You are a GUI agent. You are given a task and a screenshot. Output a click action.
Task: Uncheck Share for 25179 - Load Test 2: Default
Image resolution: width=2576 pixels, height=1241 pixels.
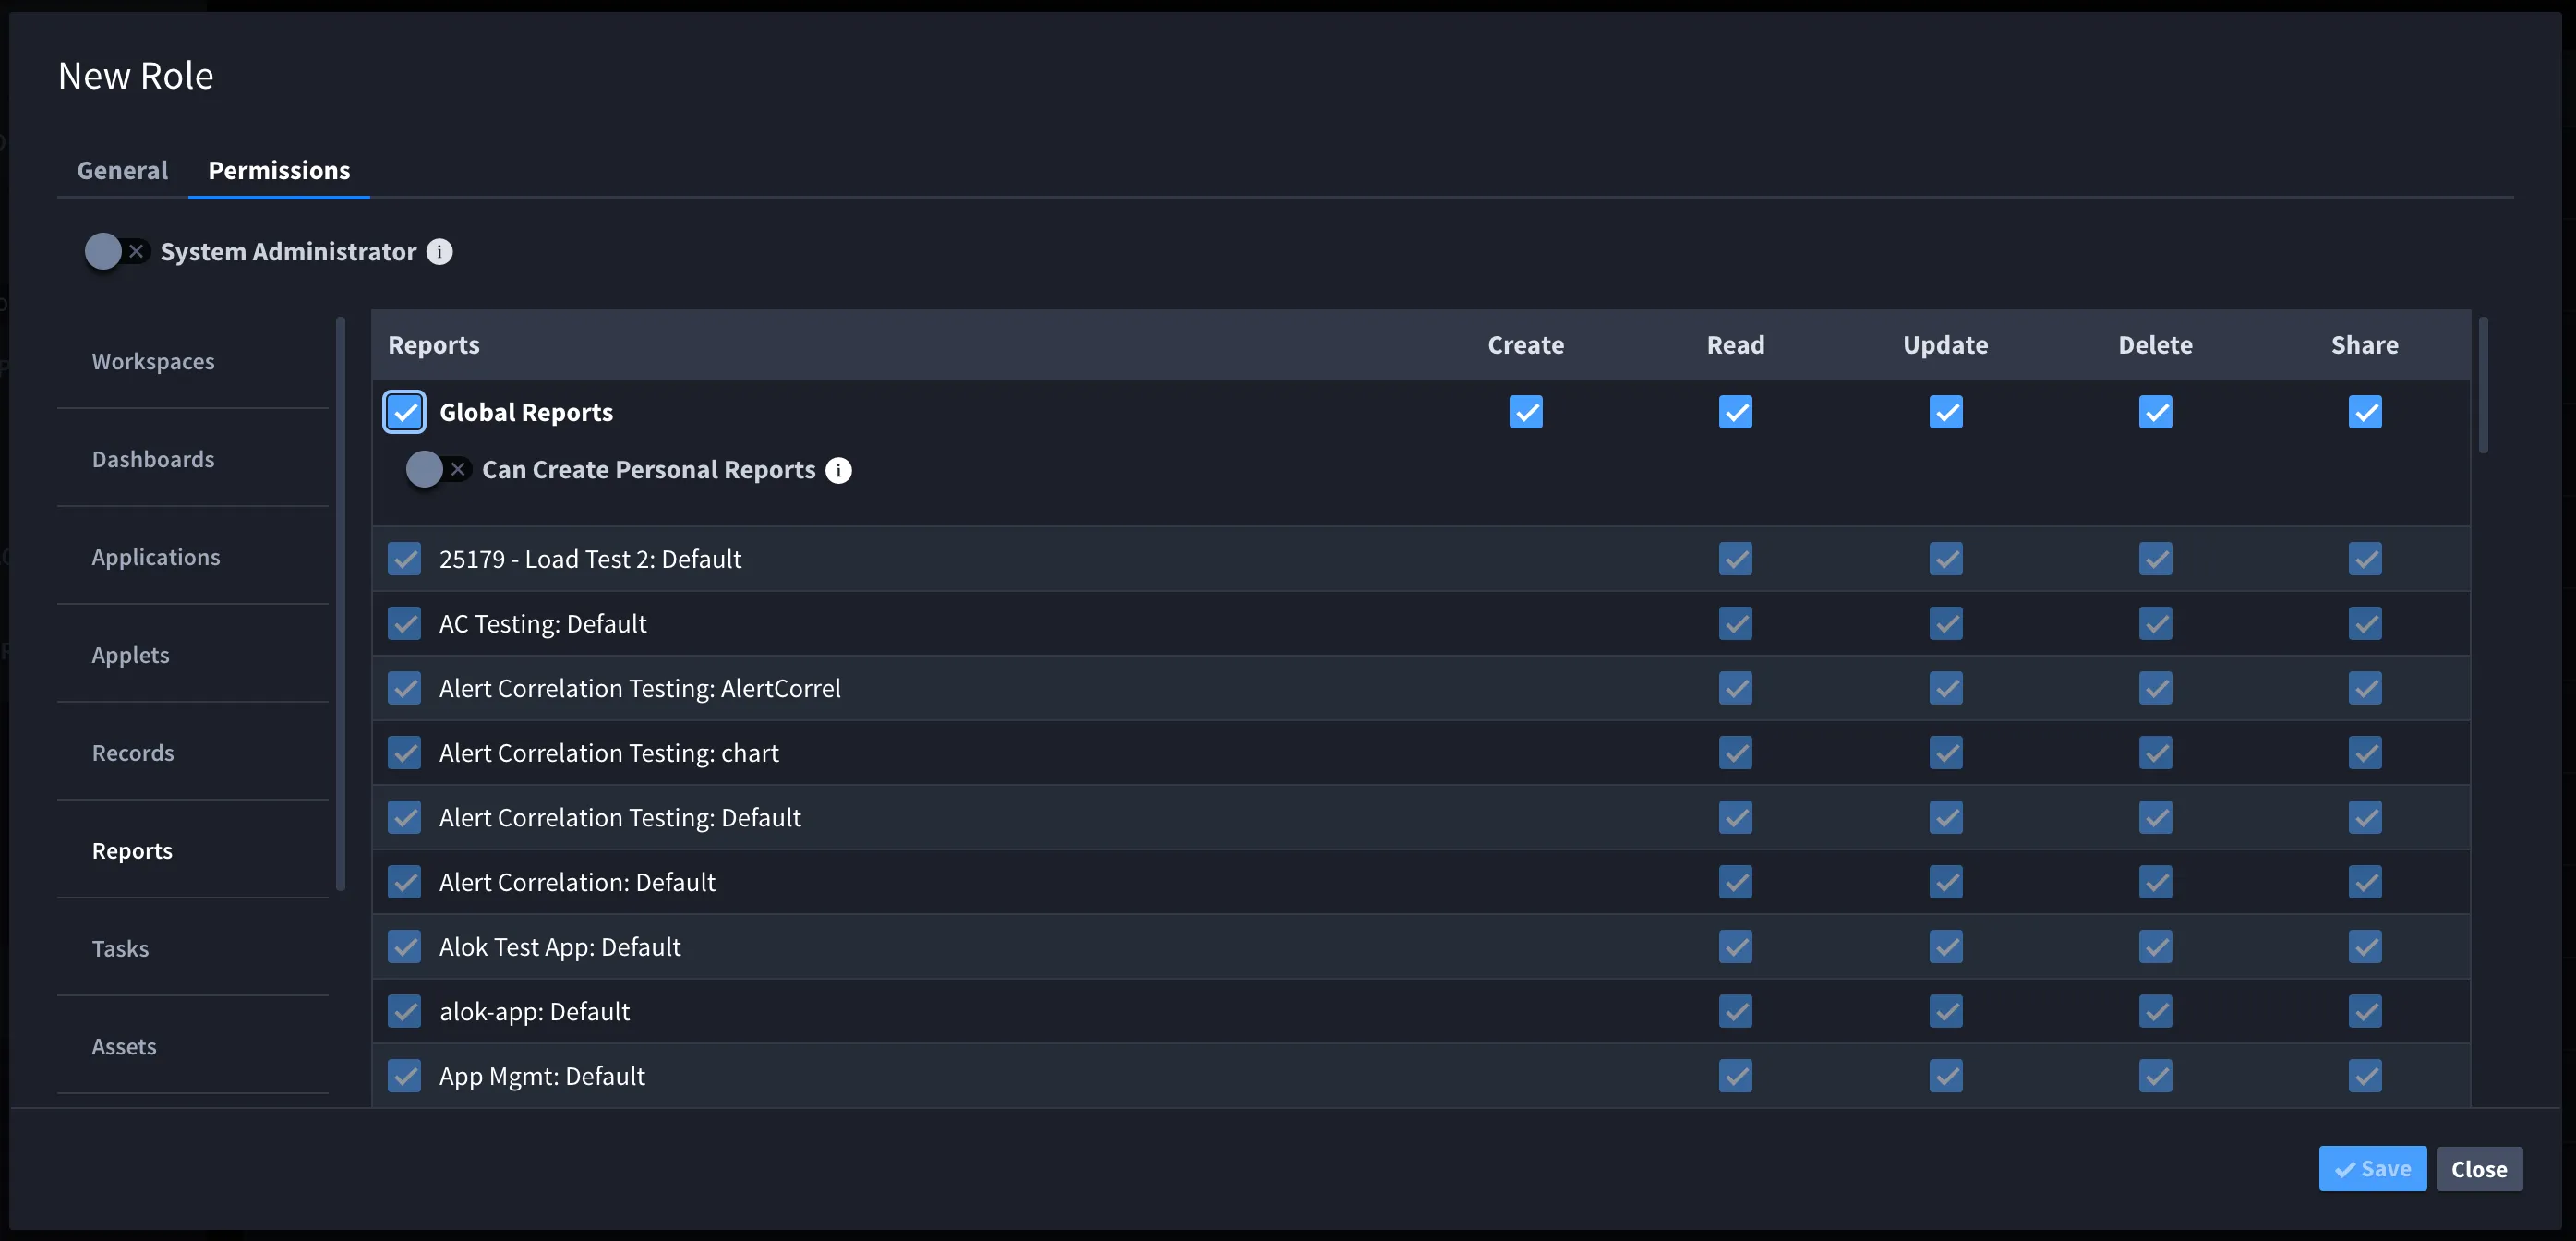coord(2365,559)
